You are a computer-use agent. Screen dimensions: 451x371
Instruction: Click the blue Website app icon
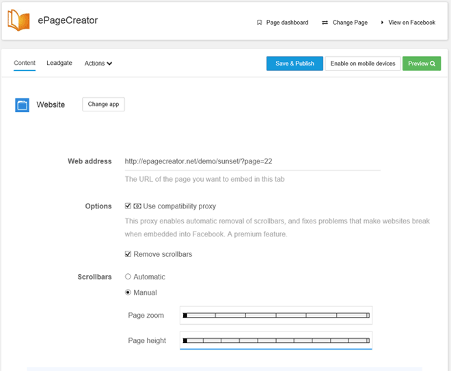[23, 105]
